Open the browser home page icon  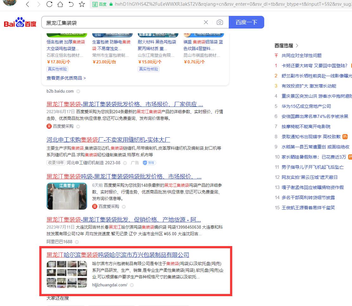click(x=60, y=4)
